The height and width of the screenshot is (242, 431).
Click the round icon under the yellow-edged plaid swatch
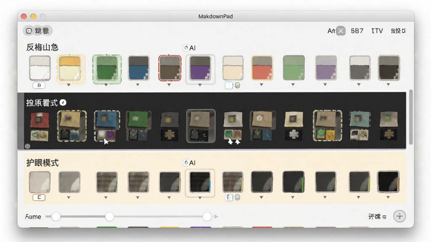coord(237,197)
